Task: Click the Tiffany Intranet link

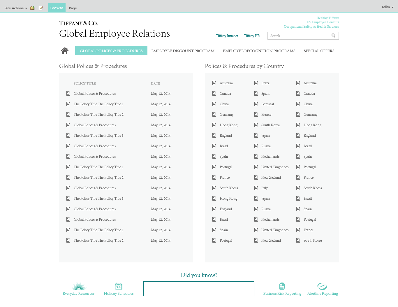Action: (x=227, y=36)
